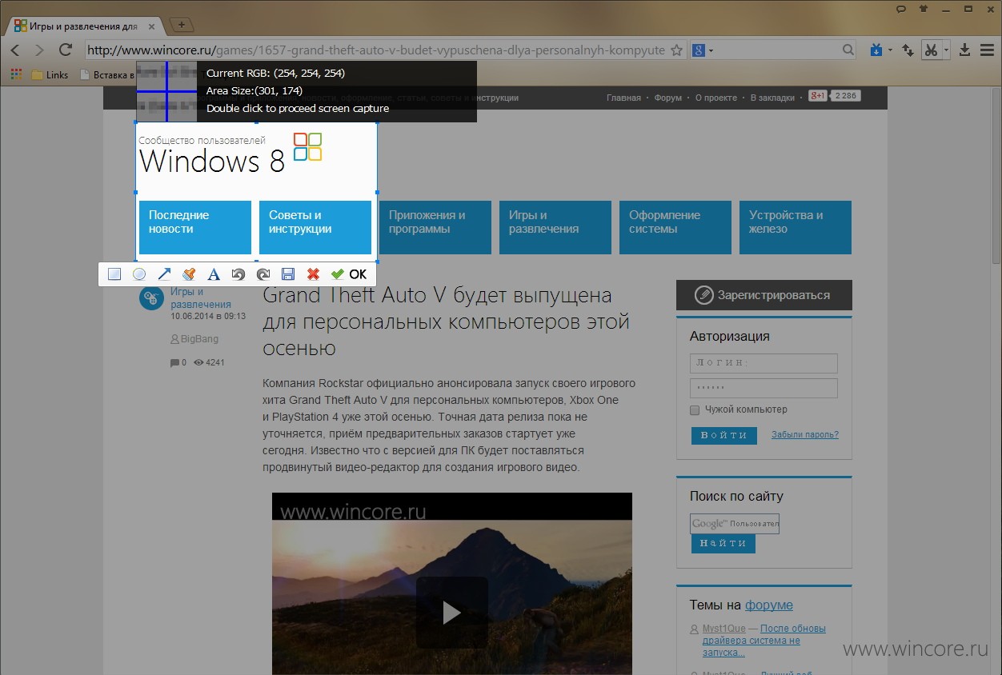Screen dimensions: 1002x675
Task: Open the Apps grid in bookmarks bar
Action: tap(15, 75)
